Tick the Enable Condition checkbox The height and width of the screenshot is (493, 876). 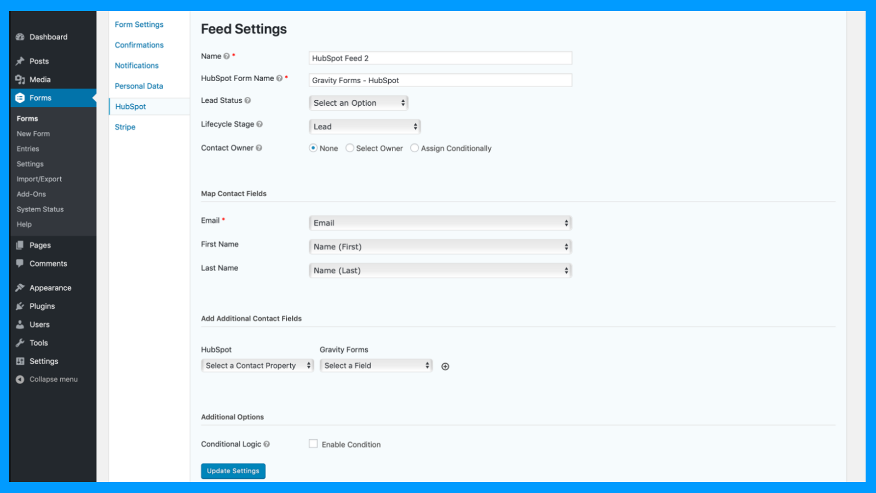313,444
